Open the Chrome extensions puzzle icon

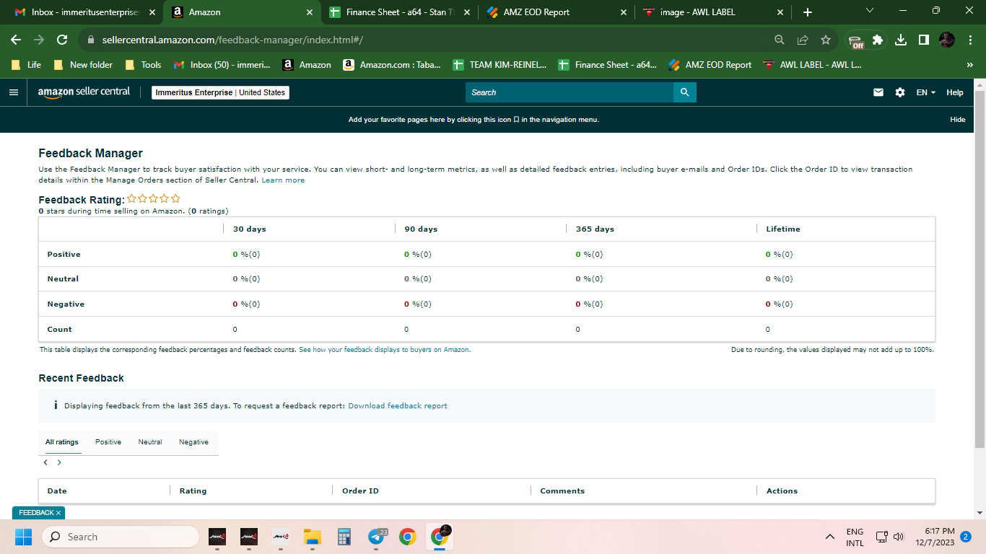878,40
